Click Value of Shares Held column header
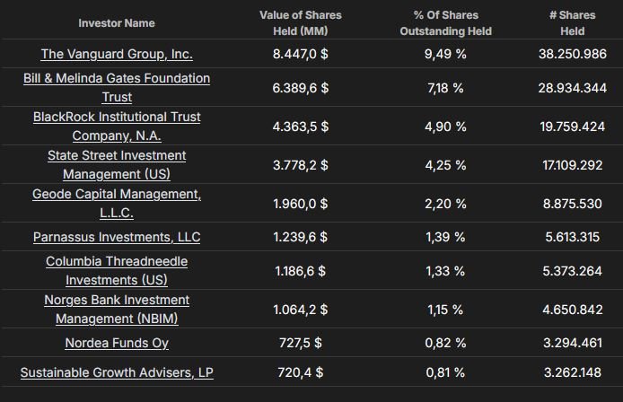623x402 pixels. pyautogui.click(x=301, y=23)
